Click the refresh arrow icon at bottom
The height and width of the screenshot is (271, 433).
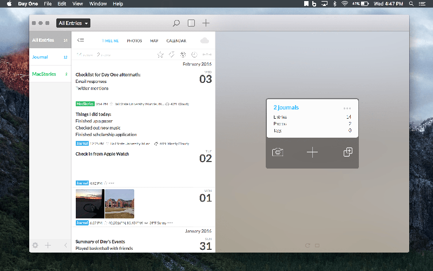tap(307, 246)
